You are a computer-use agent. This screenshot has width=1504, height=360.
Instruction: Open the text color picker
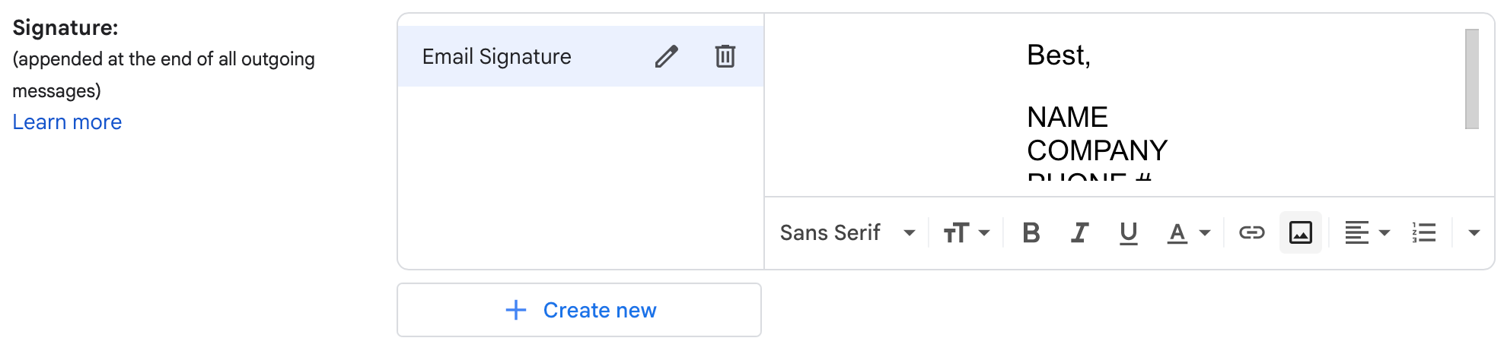1188,232
